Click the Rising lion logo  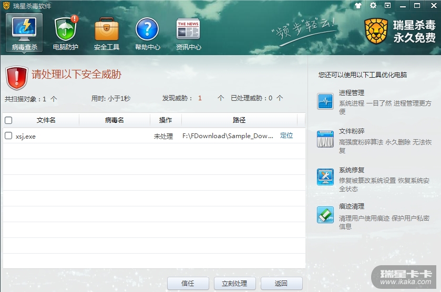pyautogui.click(x=376, y=31)
